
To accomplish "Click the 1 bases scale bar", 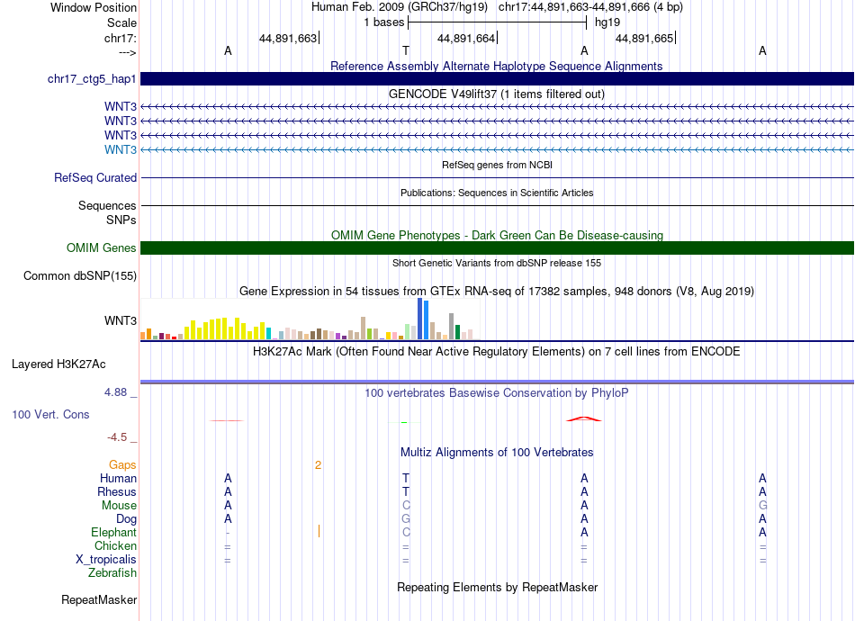I will pyautogui.click(x=497, y=22).
